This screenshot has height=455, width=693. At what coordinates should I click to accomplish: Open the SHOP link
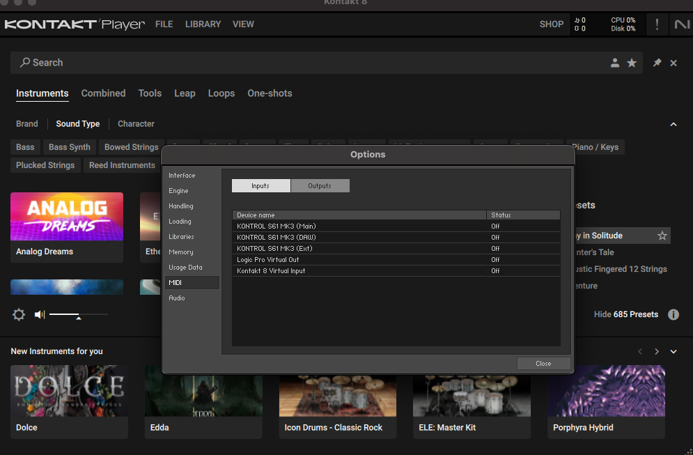pos(552,24)
